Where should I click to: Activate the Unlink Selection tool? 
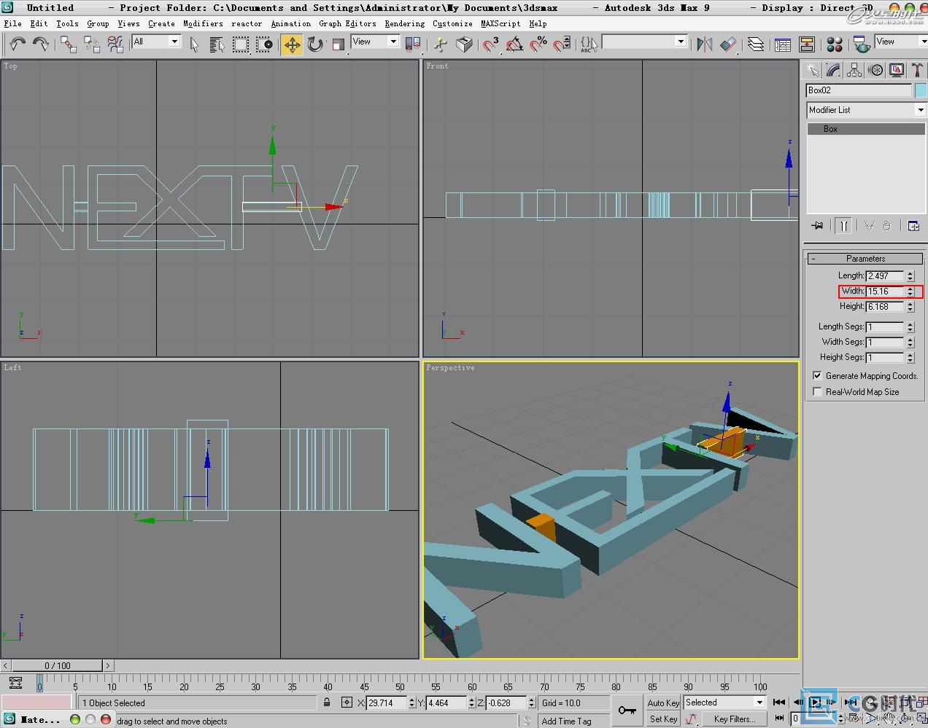[x=92, y=44]
